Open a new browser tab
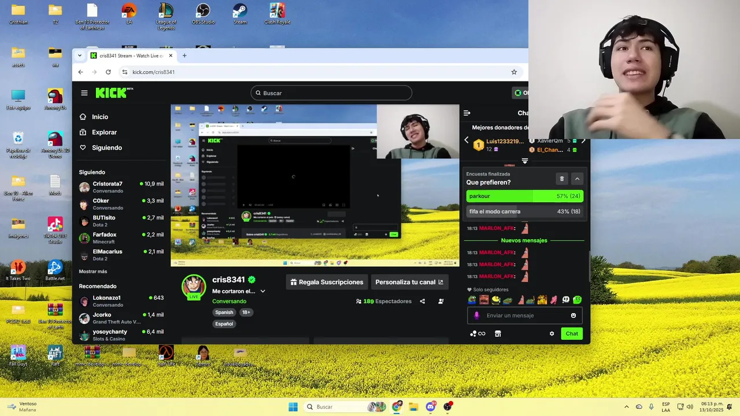740x416 pixels. 184,56
